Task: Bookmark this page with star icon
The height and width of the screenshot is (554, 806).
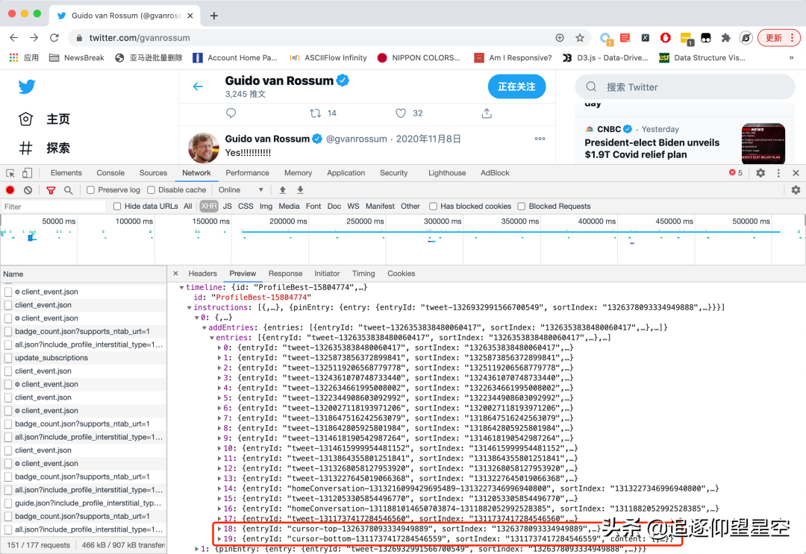Action: pyautogui.click(x=580, y=37)
